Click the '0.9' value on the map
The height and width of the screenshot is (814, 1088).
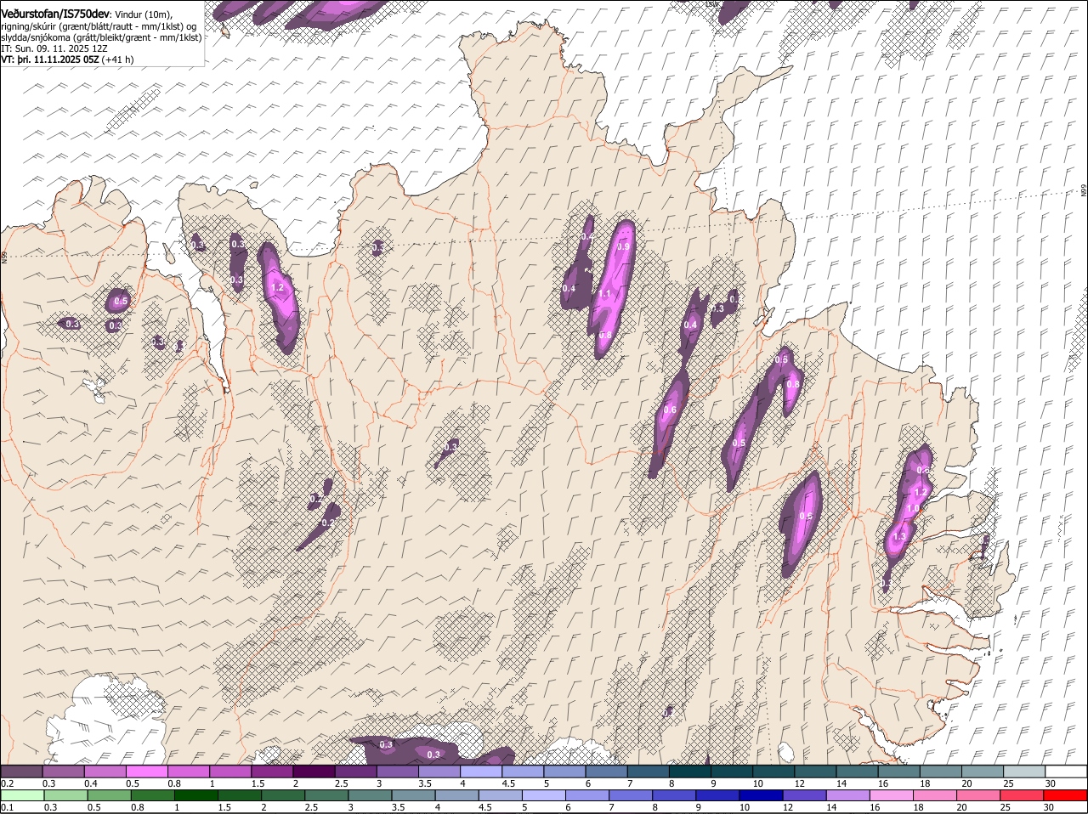[x=623, y=246]
